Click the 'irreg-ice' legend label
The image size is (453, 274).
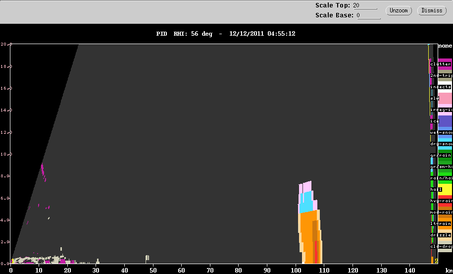pos(441,110)
